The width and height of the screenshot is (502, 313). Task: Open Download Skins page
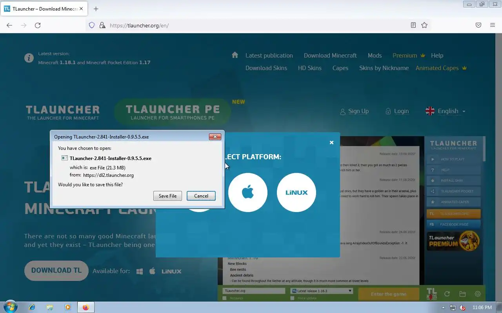click(266, 68)
